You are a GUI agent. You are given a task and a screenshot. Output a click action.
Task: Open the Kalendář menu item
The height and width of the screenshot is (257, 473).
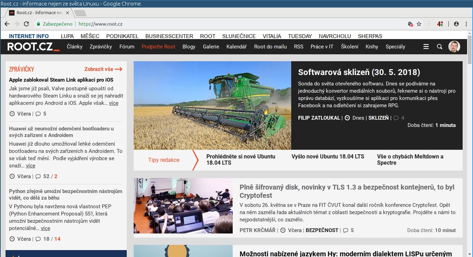click(237, 47)
